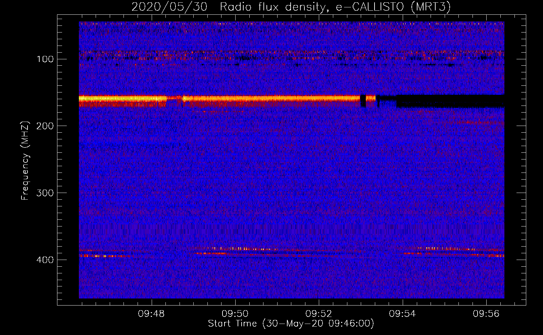Click the 09:56 time tick label

486,314
